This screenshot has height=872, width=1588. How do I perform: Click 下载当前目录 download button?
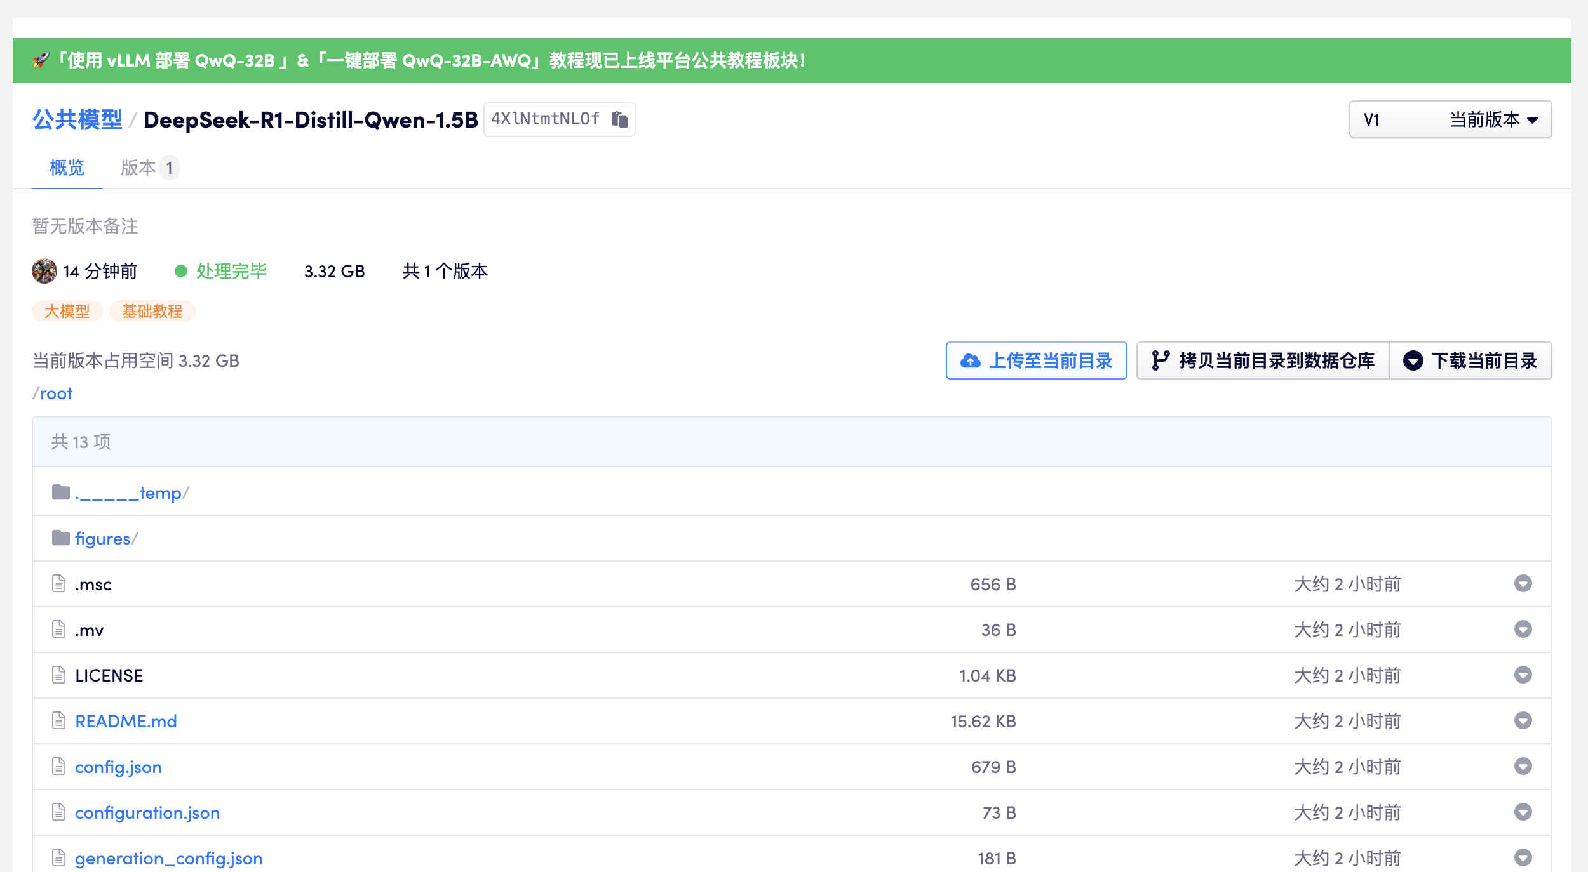pyautogui.click(x=1470, y=360)
